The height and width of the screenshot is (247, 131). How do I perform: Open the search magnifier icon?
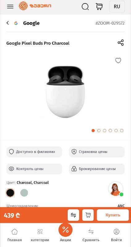[85, 6]
